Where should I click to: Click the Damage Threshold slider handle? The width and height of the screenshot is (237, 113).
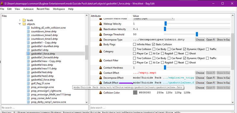coord(197,34)
